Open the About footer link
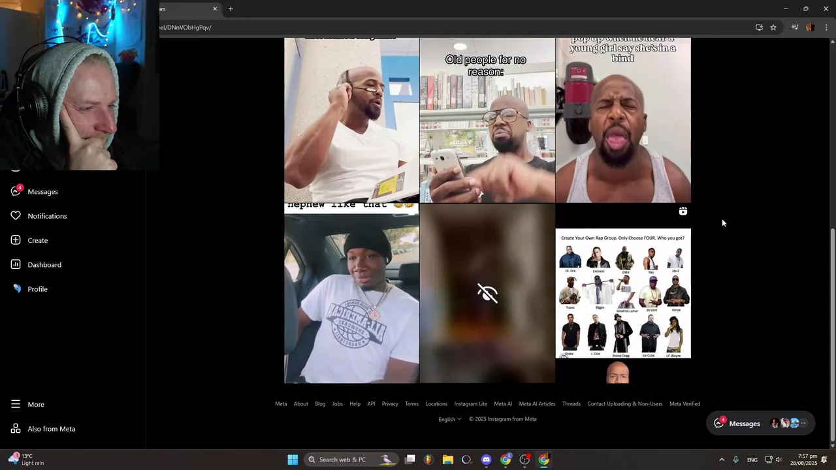836x470 pixels. tap(301, 403)
